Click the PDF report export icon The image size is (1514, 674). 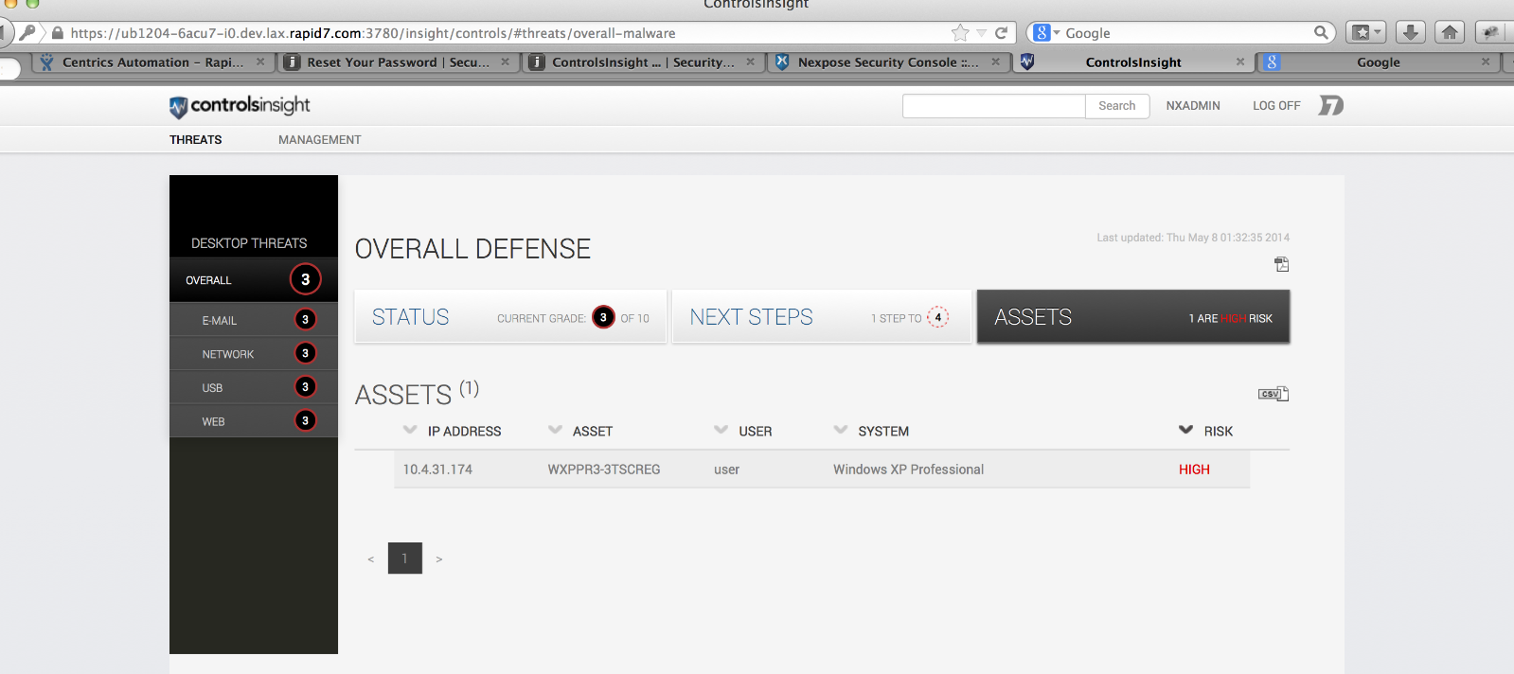(x=1281, y=264)
